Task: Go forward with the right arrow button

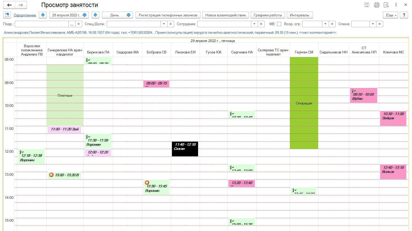Action: [x=21, y=5]
